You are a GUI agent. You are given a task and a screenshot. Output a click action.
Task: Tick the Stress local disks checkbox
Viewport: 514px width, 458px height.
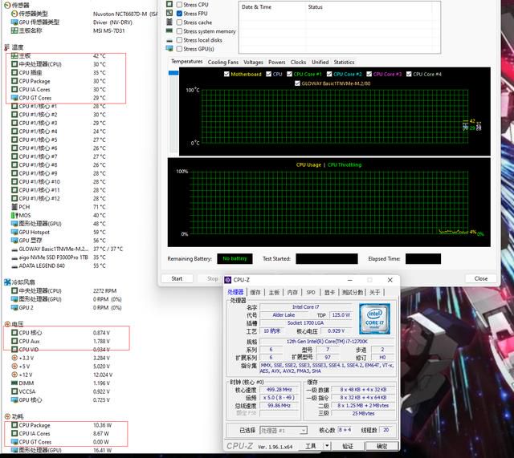[179, 40]
